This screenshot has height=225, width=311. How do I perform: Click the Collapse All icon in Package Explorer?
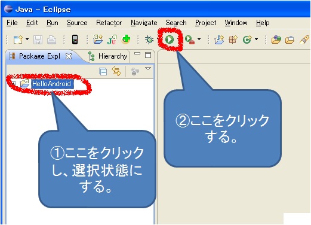pyautogui.click(x=103, y=71)
